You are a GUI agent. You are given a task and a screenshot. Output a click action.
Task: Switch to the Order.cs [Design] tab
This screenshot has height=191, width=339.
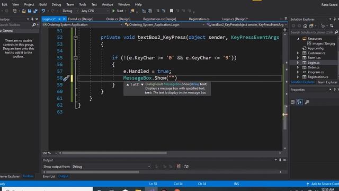(x=118, y=19)
